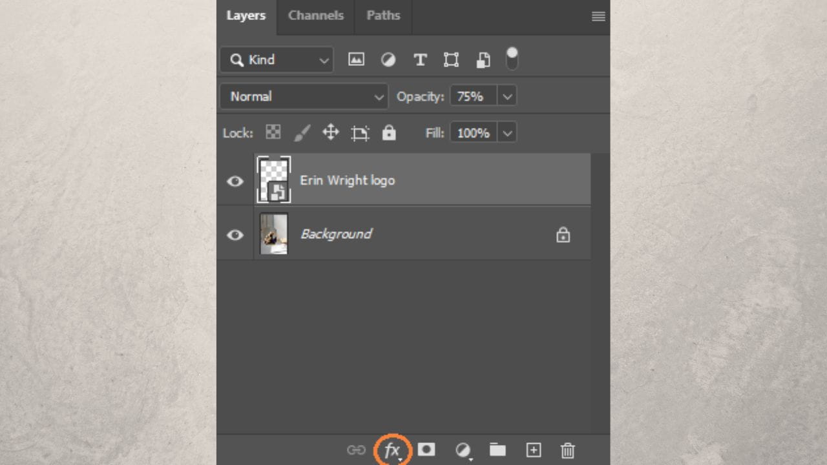
Task: Select Erin Wright logo layer thumbnail
Action: (274, 180)
